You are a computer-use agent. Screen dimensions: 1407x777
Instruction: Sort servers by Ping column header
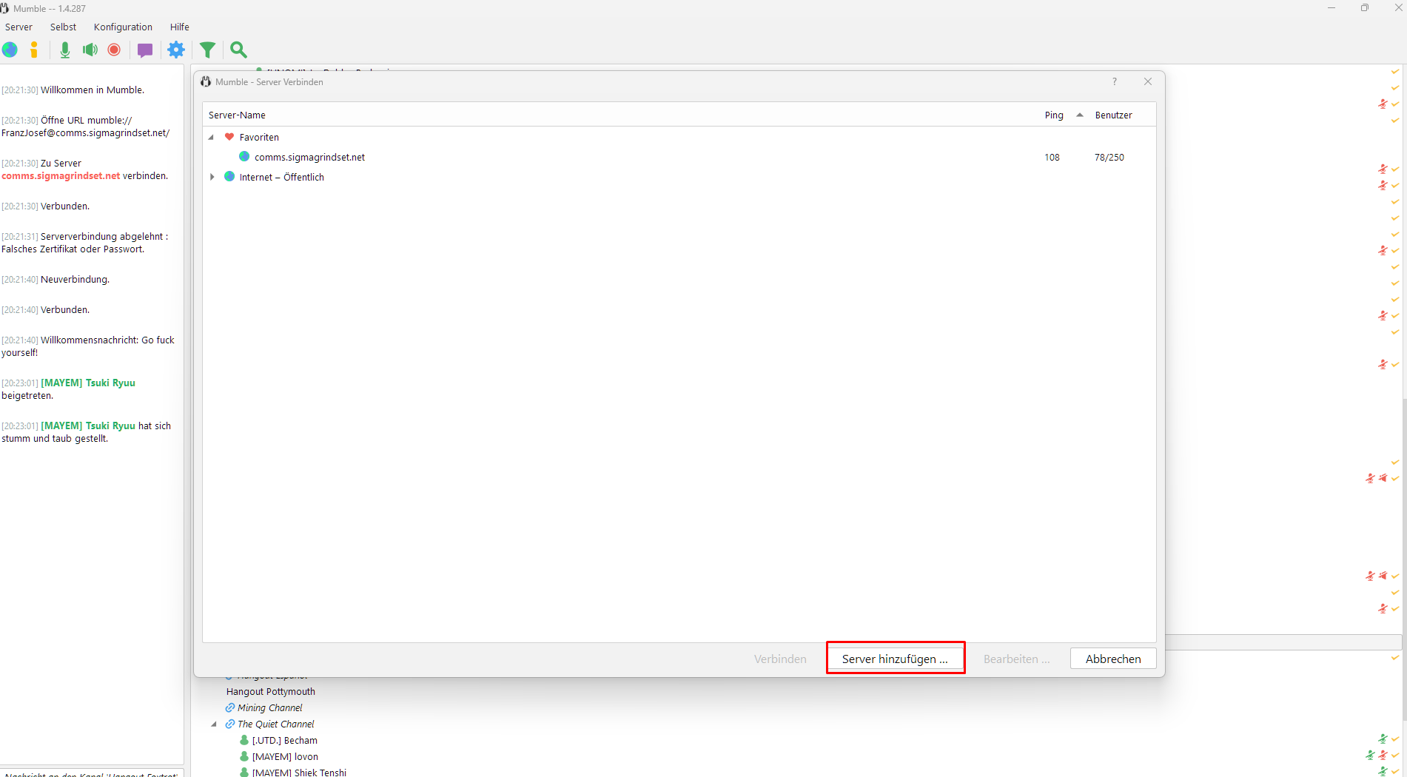tap(1054, 115)
